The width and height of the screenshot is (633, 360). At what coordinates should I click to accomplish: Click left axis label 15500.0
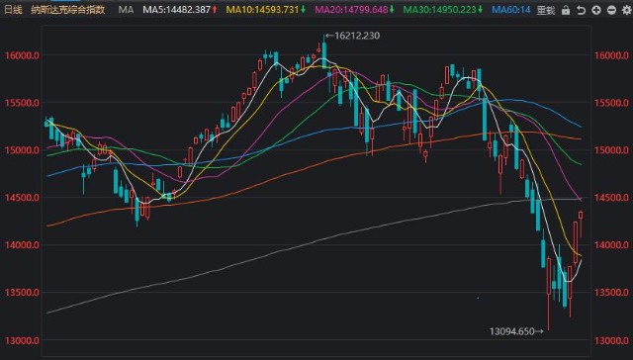pos(22,103)
